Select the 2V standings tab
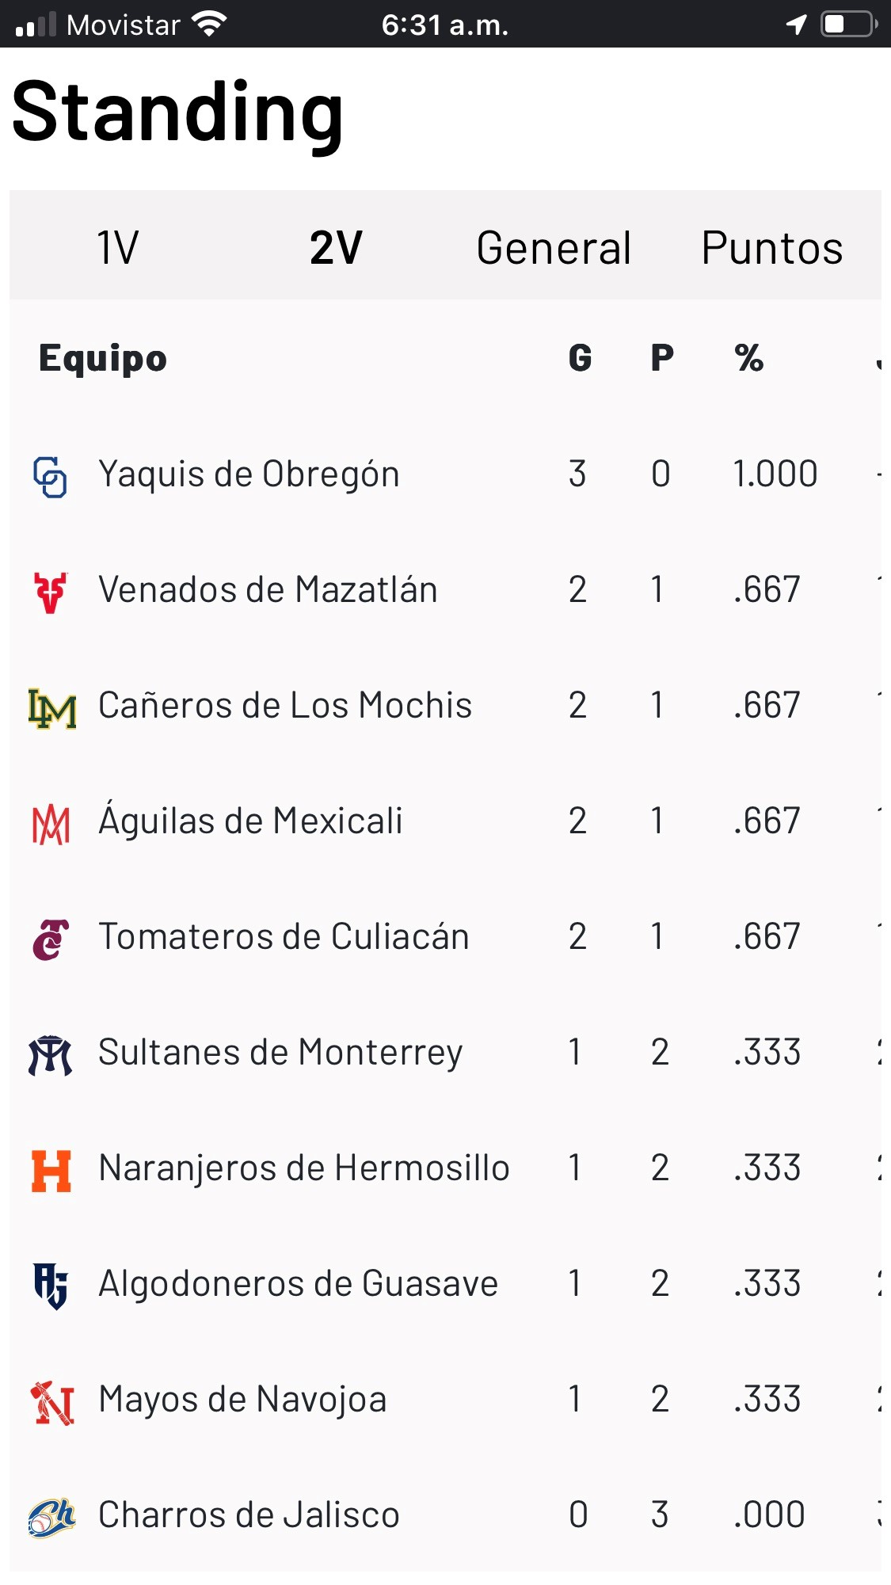The image size is (891, 1585). point(336,247)
